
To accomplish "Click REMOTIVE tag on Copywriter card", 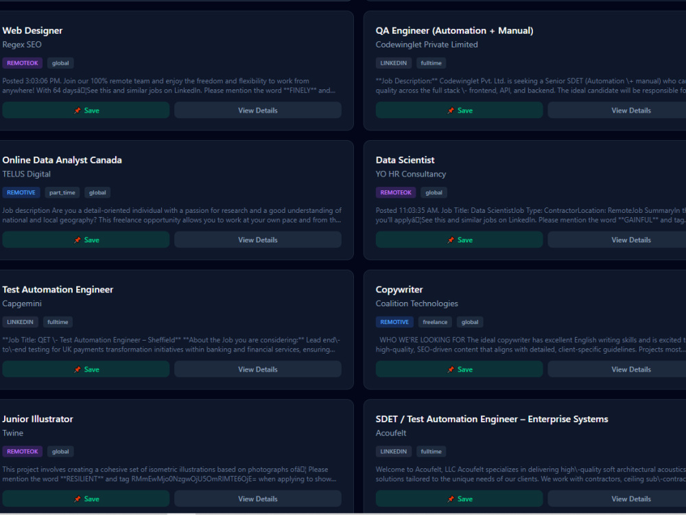I will point(394,322).
